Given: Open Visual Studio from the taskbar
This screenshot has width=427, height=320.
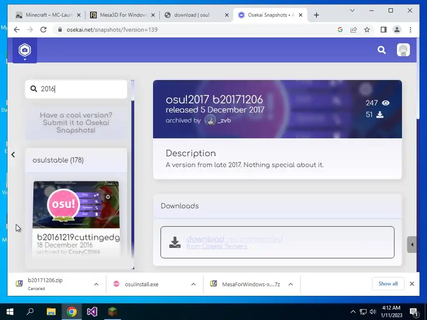Looking at the screenshot, I should (x=92, y=312).
